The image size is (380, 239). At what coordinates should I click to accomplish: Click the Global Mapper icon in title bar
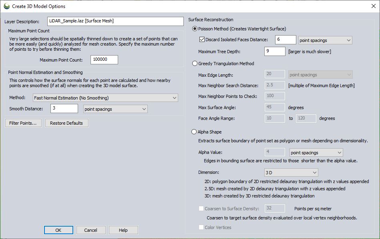(7, 6)
